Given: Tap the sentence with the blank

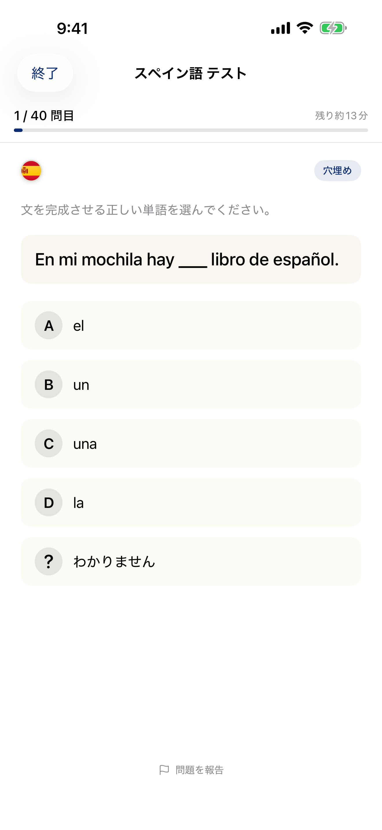Looking at the screenshot, I should coord(191,259).
